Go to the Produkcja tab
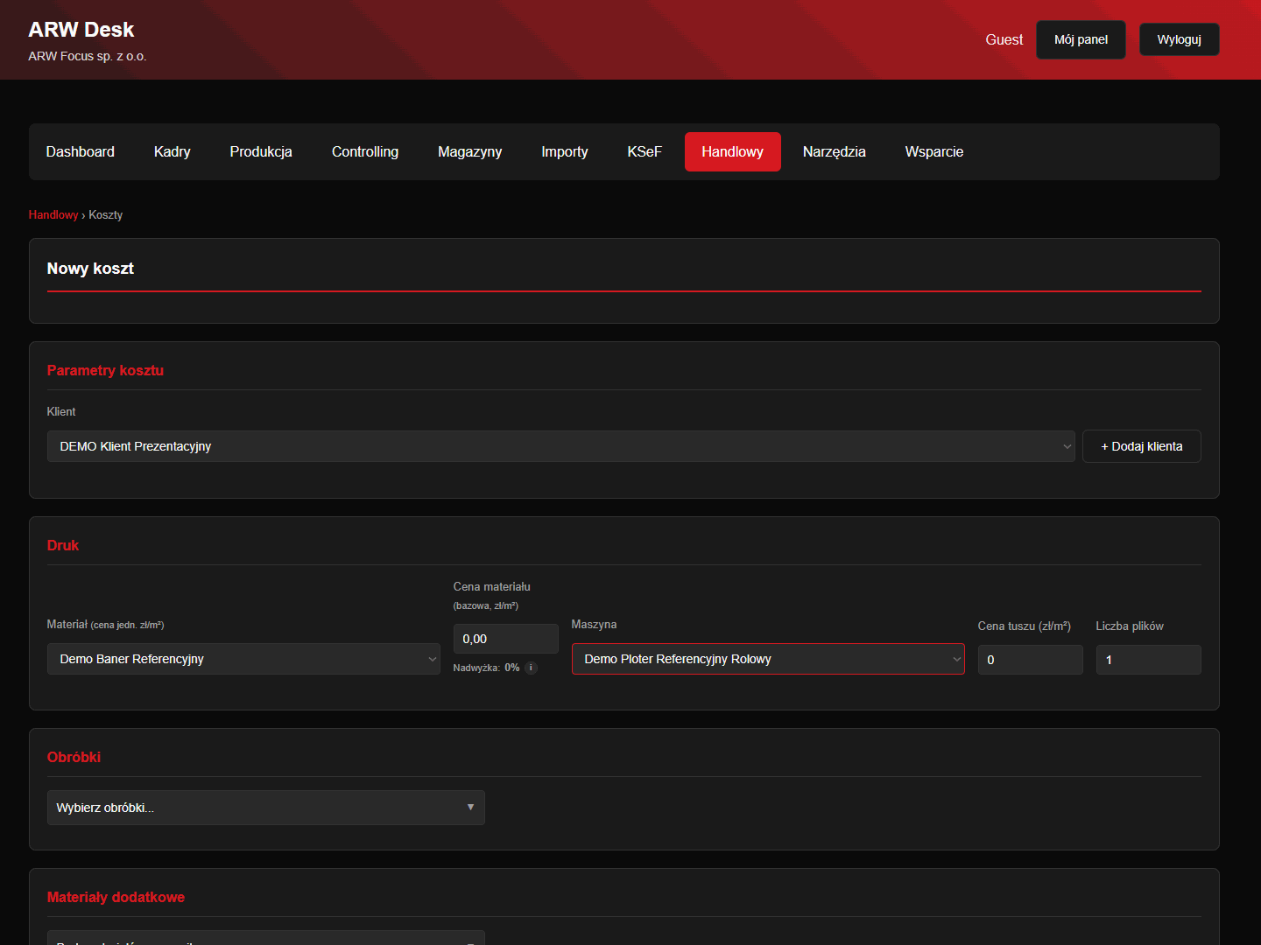This screenshot has height=945, width=1261. tap(261, 151)
